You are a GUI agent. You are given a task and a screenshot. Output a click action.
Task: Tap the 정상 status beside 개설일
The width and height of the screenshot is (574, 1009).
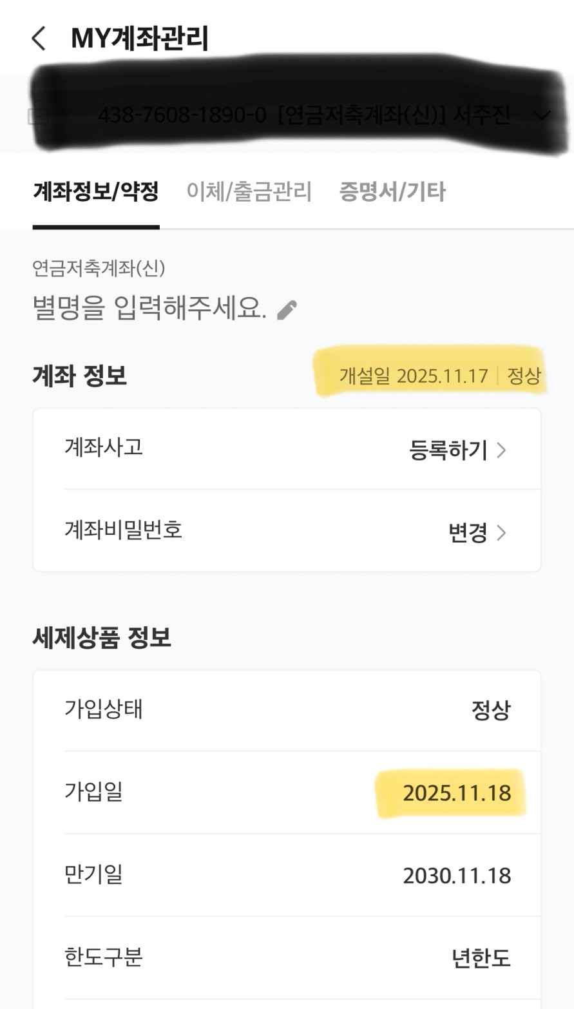click(x=524, y=376)
